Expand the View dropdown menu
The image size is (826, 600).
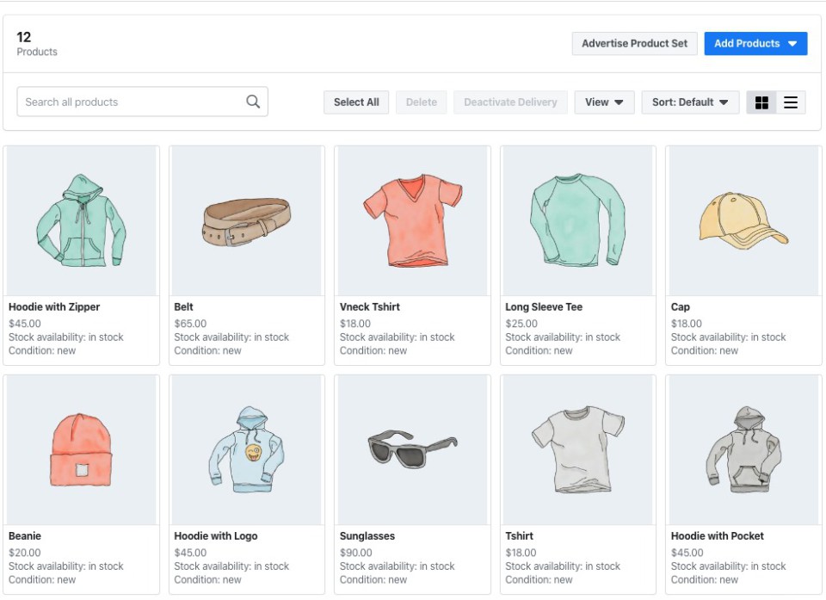pos(604,102)
